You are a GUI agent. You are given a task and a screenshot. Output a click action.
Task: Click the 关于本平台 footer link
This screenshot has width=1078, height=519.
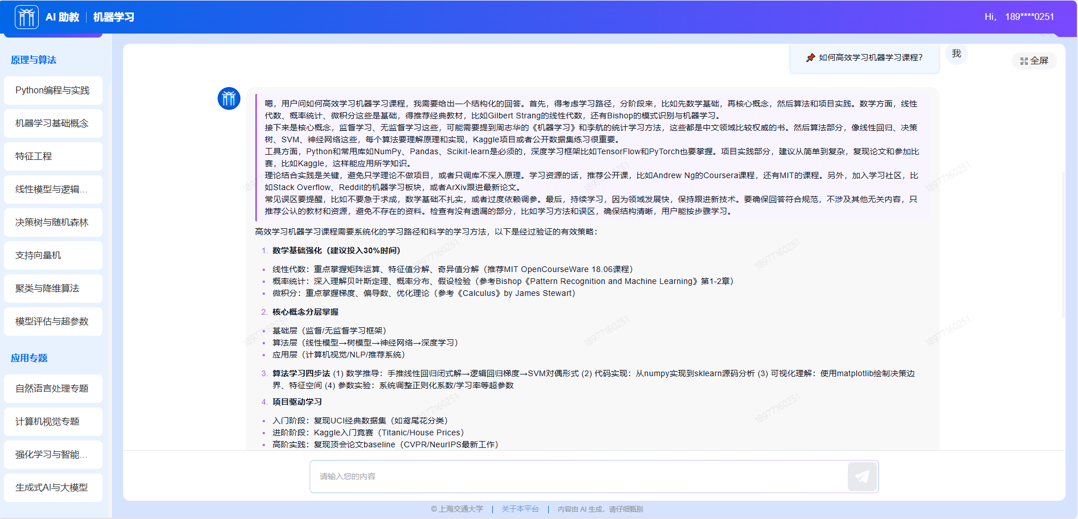[520, 509]
